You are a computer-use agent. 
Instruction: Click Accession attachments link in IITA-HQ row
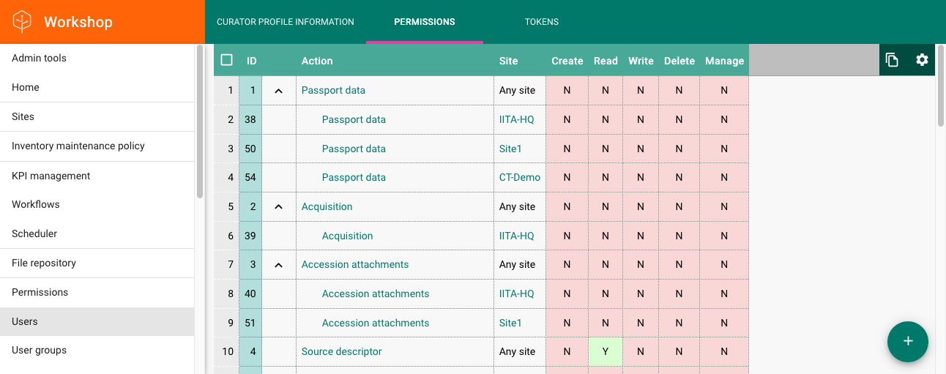tap(376, 293)
